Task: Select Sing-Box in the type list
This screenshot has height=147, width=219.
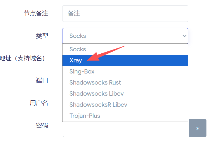Action: [82, 71]
